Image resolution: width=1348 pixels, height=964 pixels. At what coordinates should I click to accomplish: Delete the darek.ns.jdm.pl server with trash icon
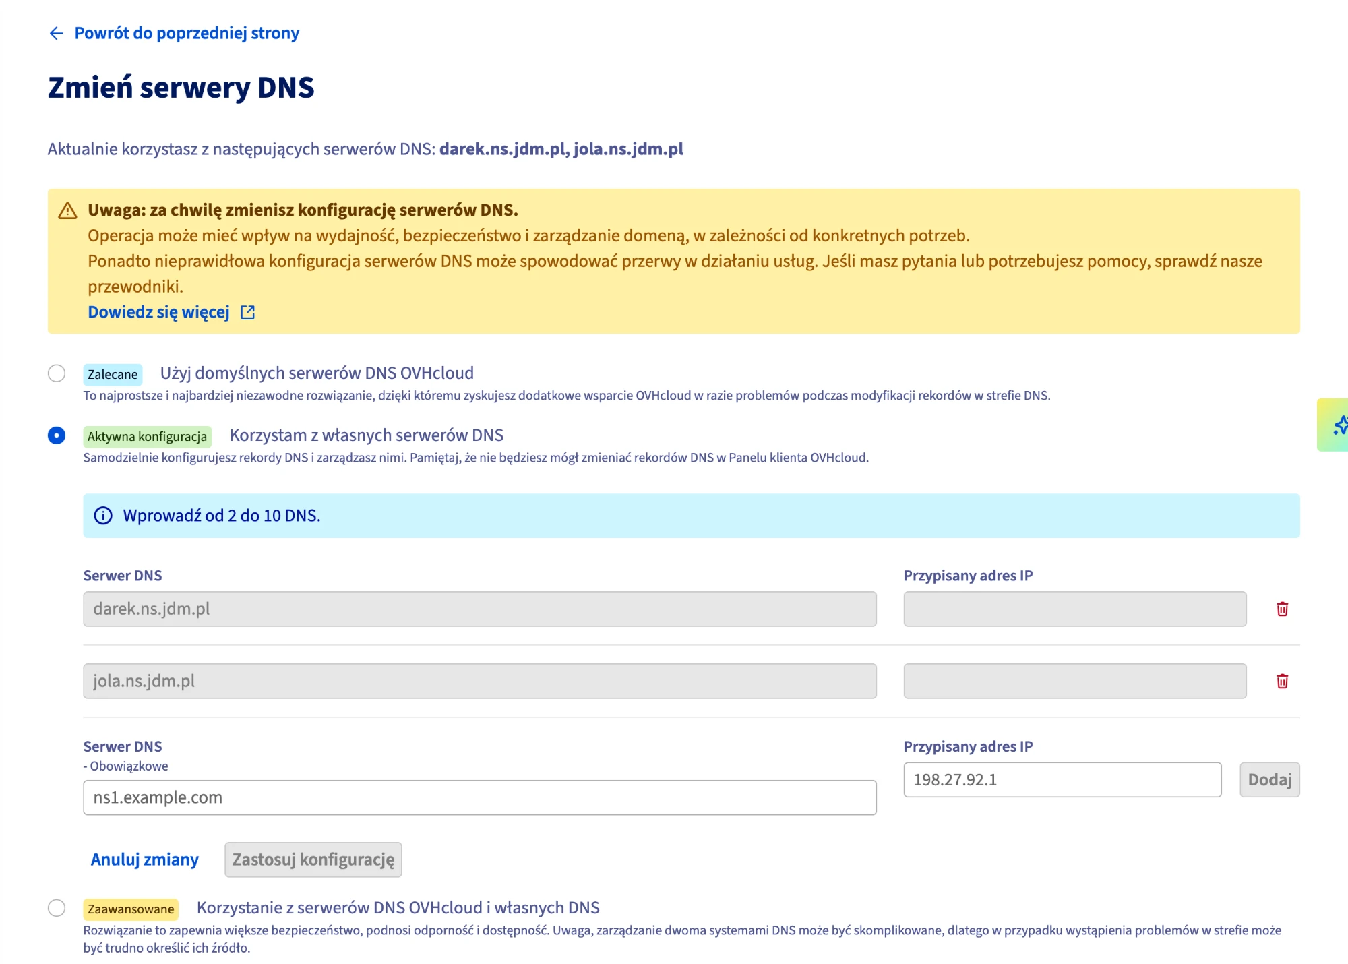point(1282,609)
